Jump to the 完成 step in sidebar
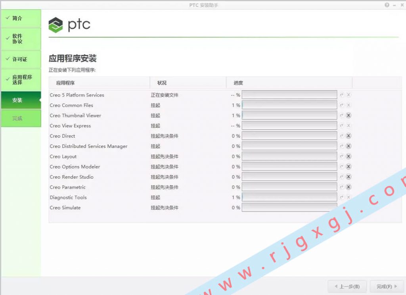406x295 pixels. coord(21,118)
